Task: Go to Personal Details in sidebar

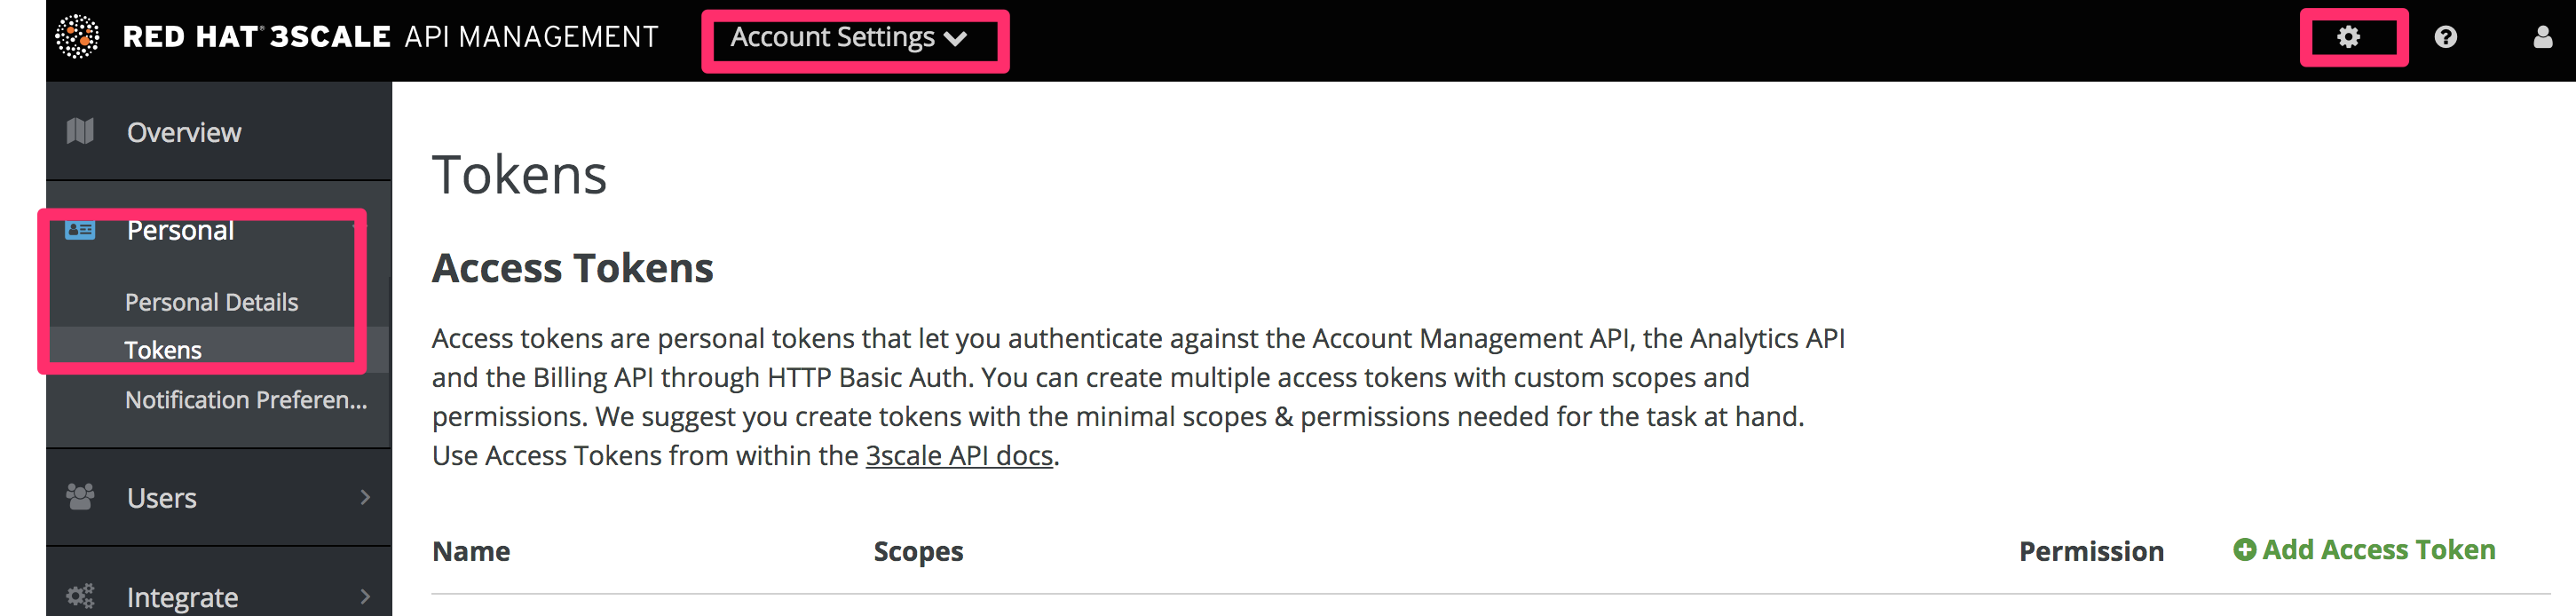Action: [211, 302]
